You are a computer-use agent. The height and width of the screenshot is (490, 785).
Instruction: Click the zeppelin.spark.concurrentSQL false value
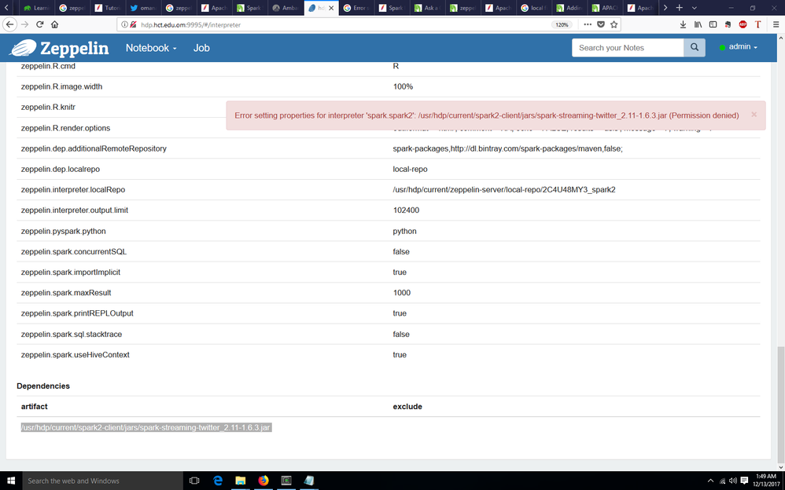pyautogui.click(x=401, y=251)
